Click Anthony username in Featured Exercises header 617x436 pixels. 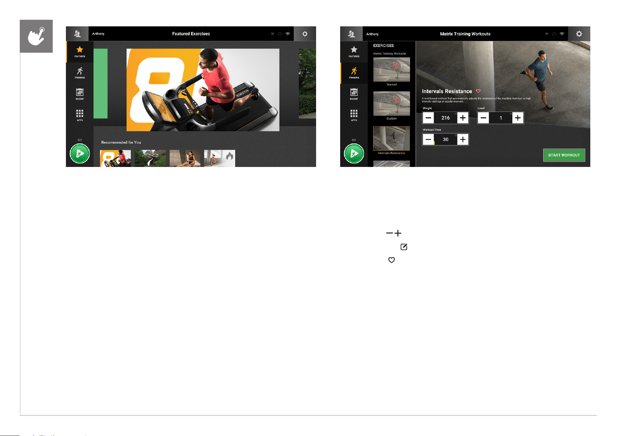point(98,34)
